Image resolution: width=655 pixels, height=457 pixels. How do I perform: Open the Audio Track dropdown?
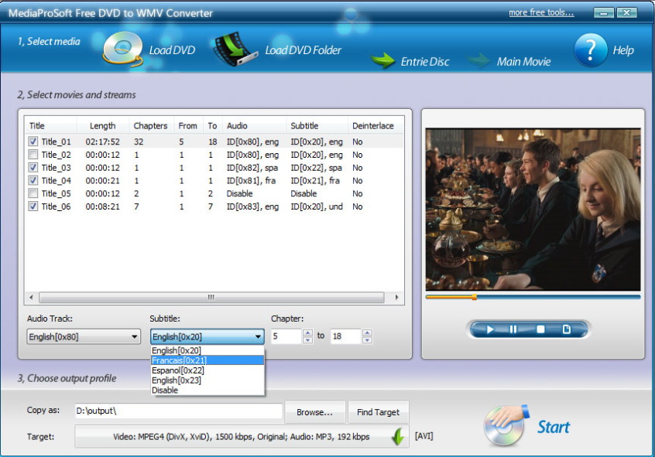pos(84,336)
